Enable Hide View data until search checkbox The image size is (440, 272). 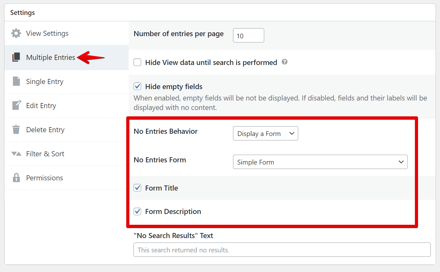tap(137, 62)
